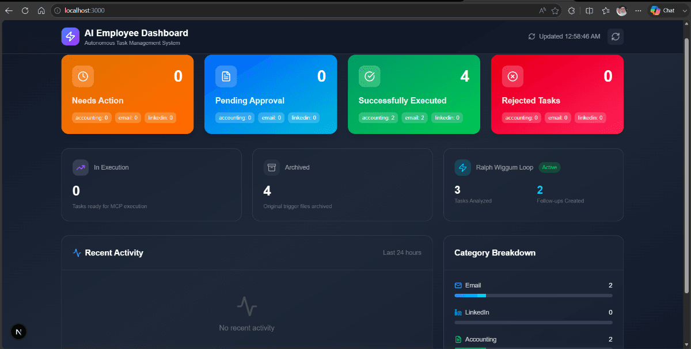Click accounting: 0 chip under Needs Action
Viewport: 691px width, 349px height.
pyautogui.click(x=92, y=117)
